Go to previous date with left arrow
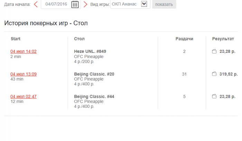 pyautogui.click(x=36, y=4)
